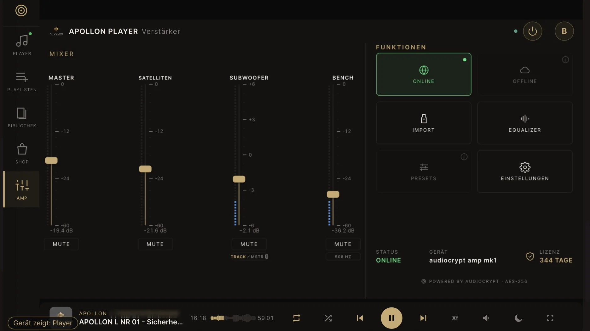Open the Bibliothek library section
Image resolution: width=590 pixels, height=331 pixels.
click(22, 117)
